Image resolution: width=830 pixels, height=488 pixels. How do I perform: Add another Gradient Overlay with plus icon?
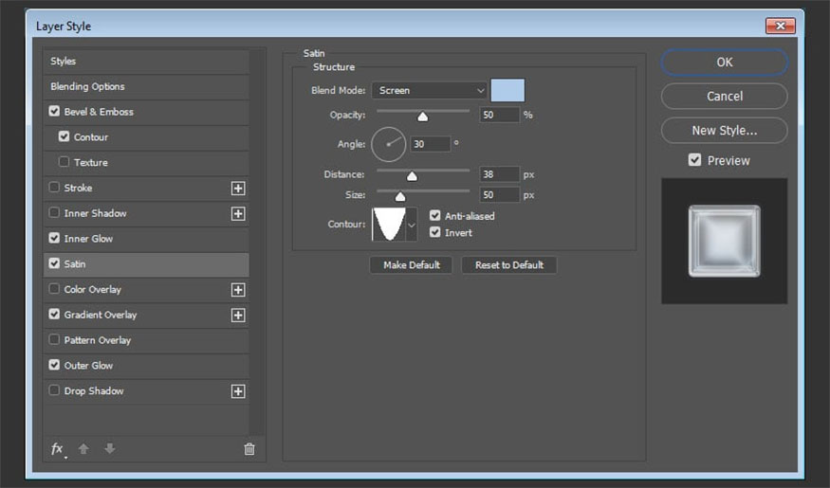(238, 316)
